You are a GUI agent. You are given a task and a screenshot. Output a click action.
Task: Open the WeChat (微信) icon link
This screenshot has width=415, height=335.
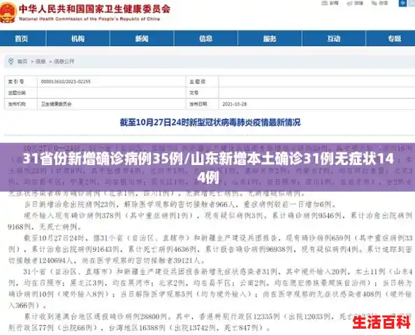coord(380,3)
